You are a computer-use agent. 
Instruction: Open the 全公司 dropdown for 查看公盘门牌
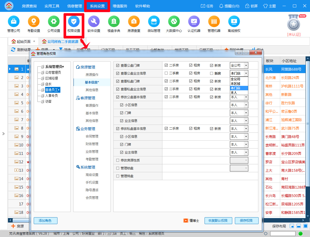[x=239, y=65]
